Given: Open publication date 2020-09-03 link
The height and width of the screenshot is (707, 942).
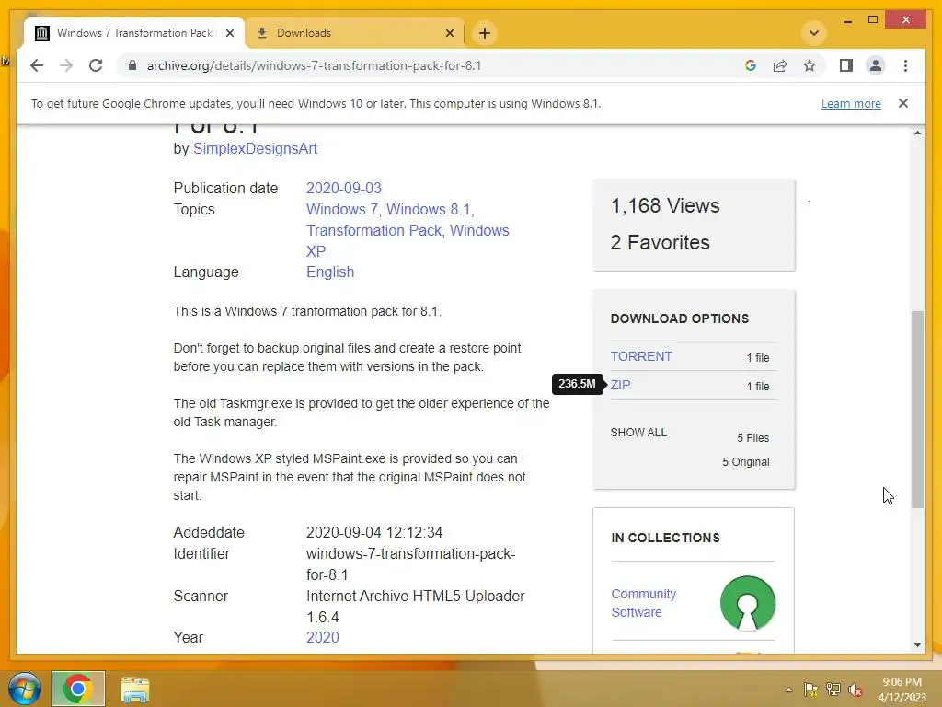Looking at the screenshot, I should point(344,188).
